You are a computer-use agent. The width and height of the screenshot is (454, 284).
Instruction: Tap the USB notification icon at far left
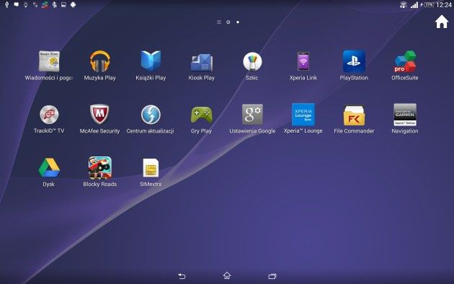pos(7,4)
